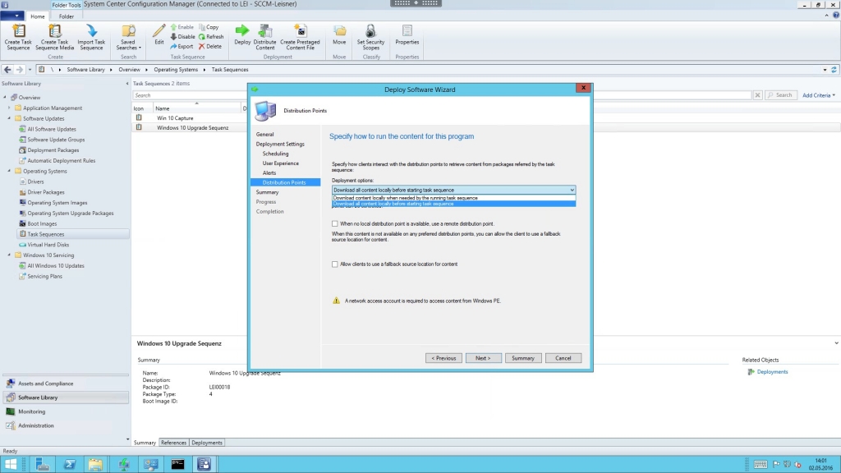The image size is (841, 473).
Task: Click Operating Systems in breadcrumb path
Action: click(176, 69)
